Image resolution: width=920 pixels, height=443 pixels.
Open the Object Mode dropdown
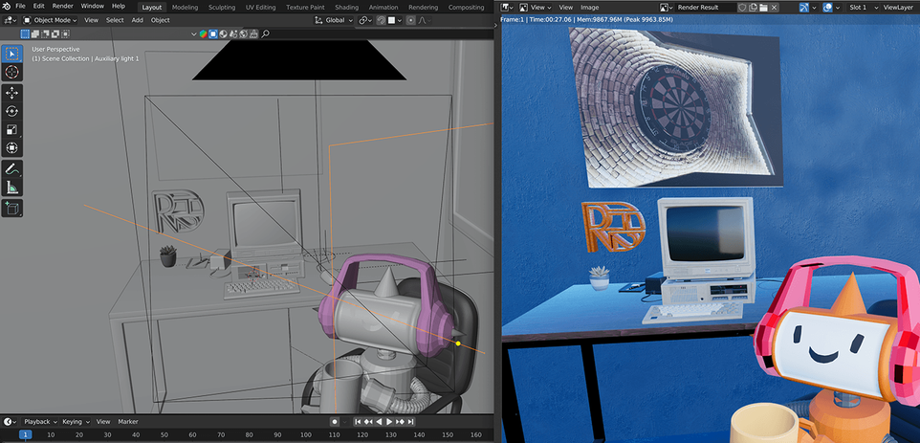pos(50,20)
